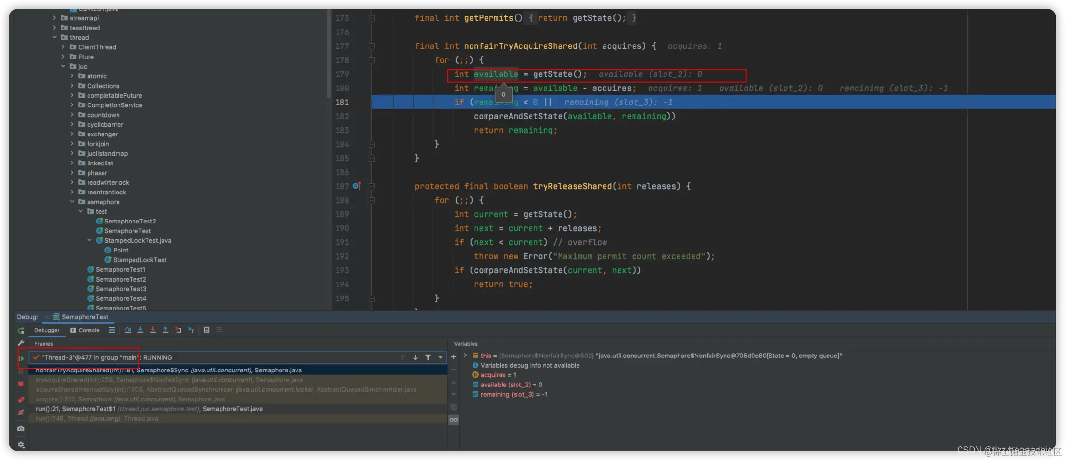Viewport: 1065px width, 460px height.
Task: Select next frame down arrow
Action: 415,357
